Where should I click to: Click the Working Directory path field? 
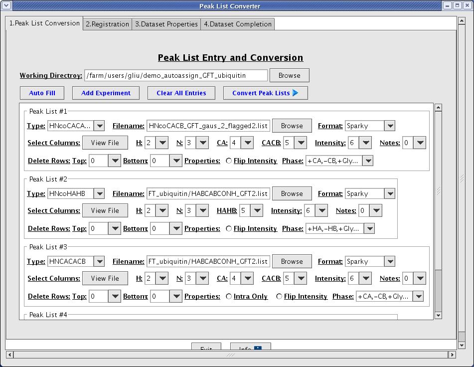(x=176, y=75)
